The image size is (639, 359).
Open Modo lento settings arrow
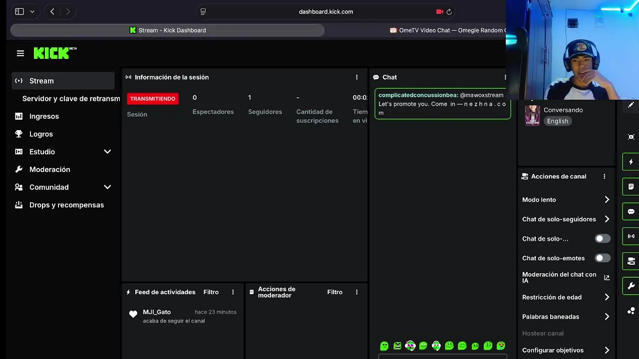(x=607, y=200)
